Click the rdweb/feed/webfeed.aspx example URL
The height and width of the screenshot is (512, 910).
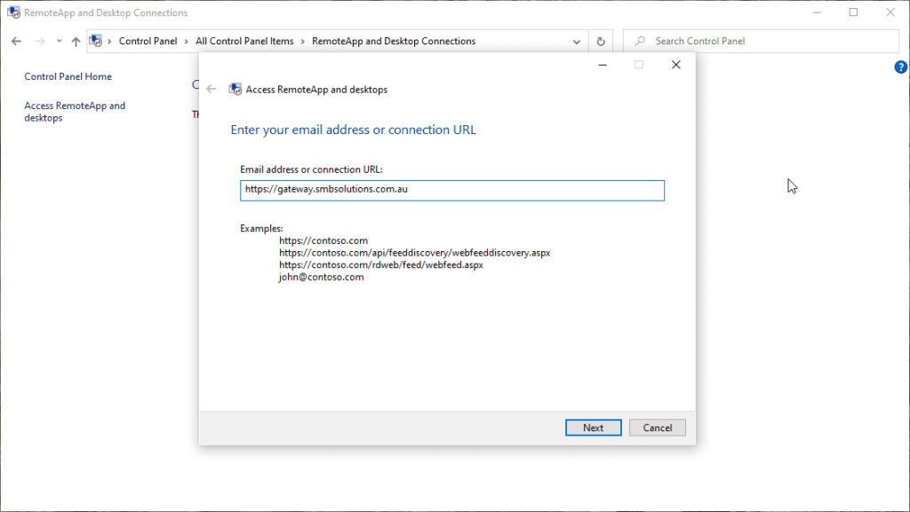[380, 264]
